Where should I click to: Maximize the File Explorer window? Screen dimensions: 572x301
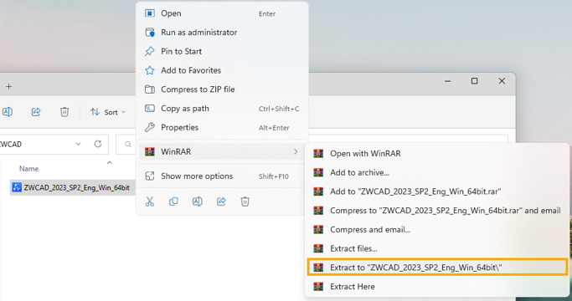tap(474, 81)
